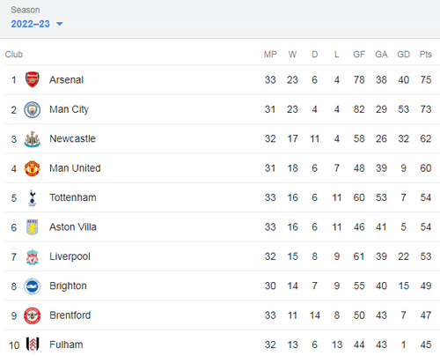Open the Arsenal team link
The image size is (440, 356).
pos(66,79)
